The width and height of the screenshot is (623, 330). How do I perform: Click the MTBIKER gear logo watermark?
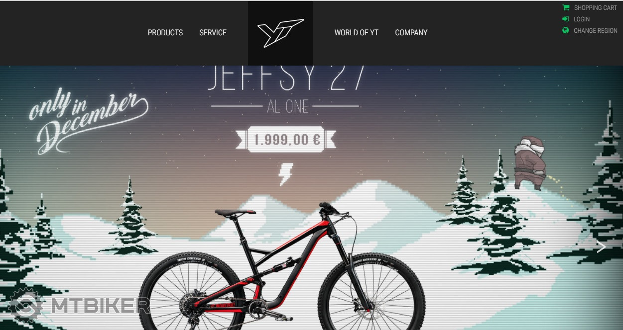click(25, 306)
